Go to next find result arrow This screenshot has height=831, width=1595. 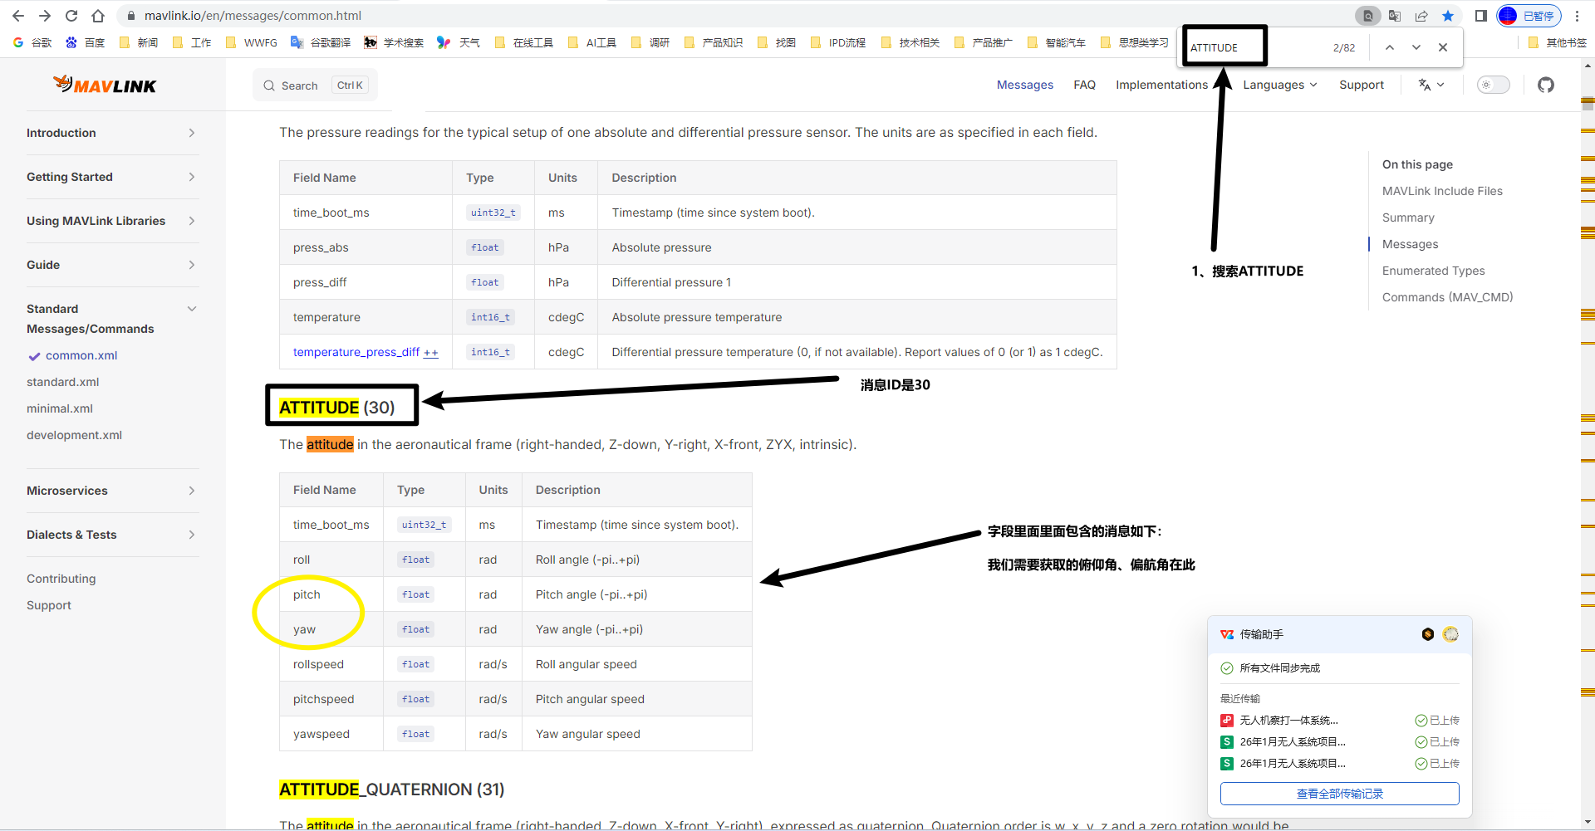(x=1416, y=47)
